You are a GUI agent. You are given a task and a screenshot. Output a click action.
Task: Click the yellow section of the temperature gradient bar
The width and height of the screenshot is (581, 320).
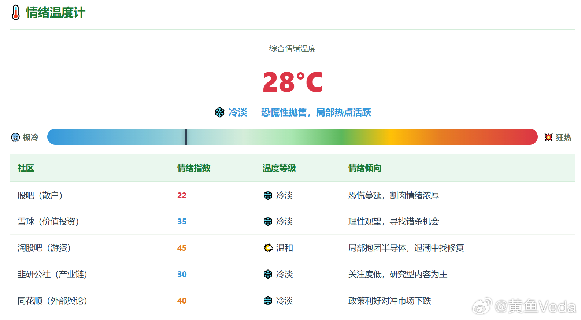[391, 137]
